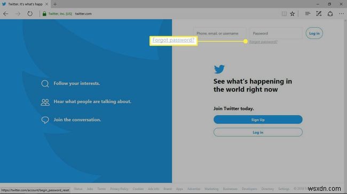Close the Twitter tab
347x194 pixels.
point(46,4)
